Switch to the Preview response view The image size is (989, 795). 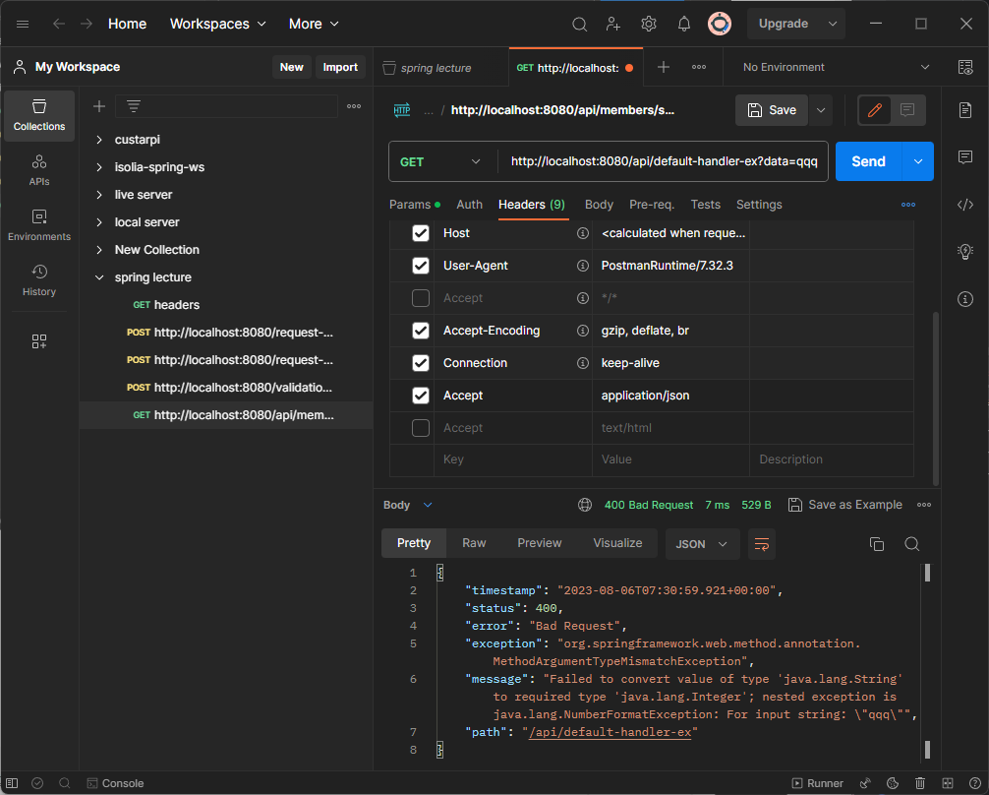pos(540,543)
